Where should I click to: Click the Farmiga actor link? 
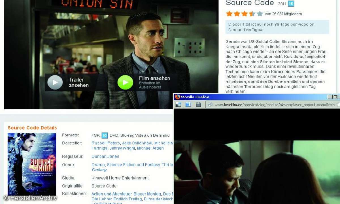[x=99, y=148]
